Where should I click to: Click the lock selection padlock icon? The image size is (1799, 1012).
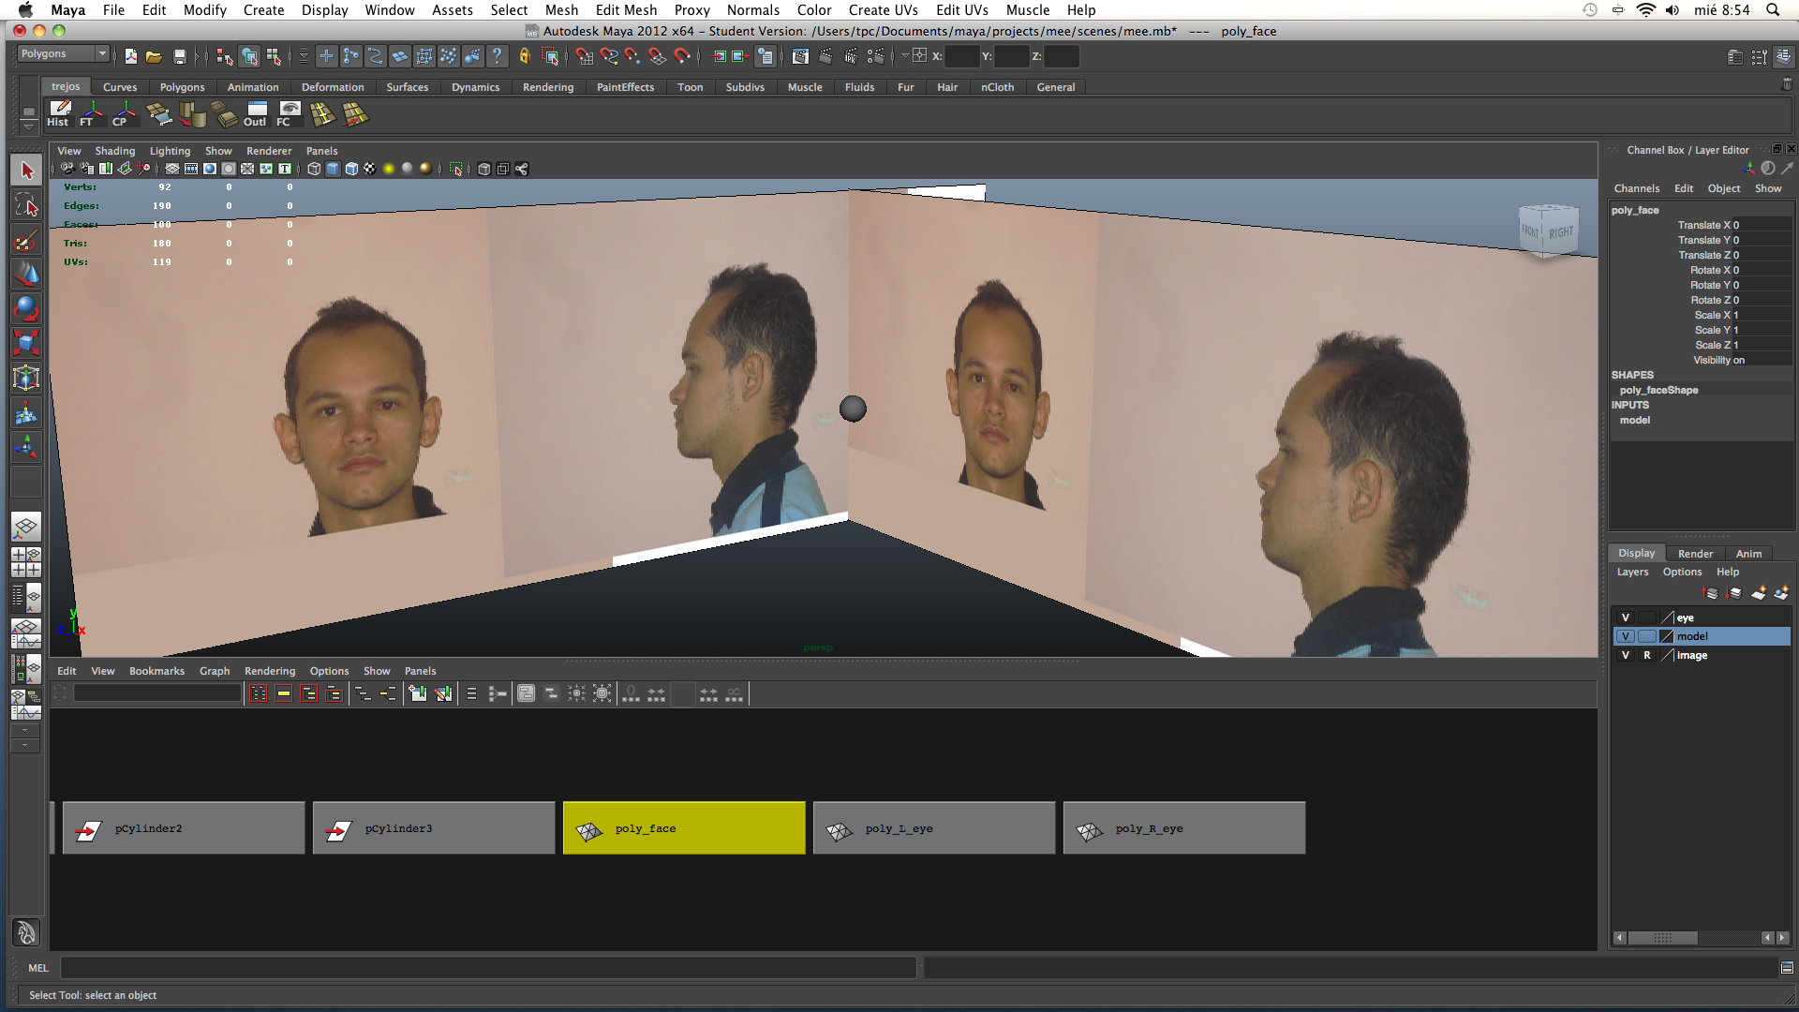point(525,56)
